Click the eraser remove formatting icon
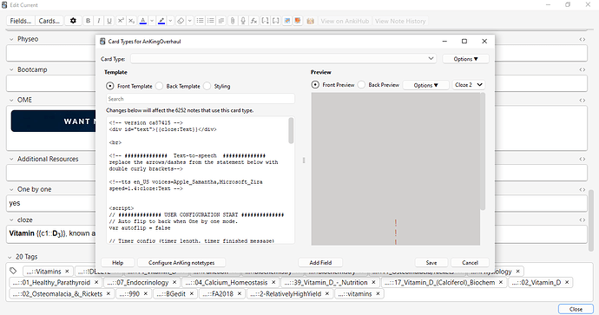Screen dimensions: 599x315 [181, 21]
